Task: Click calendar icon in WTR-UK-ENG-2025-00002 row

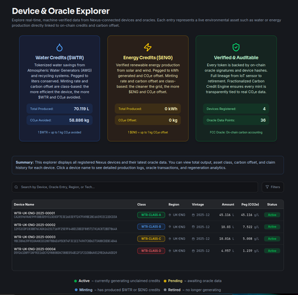Action: click(x=193, y=227)
